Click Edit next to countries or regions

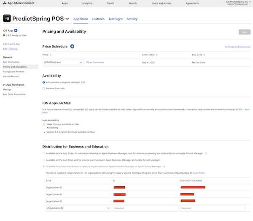[83, 82]
